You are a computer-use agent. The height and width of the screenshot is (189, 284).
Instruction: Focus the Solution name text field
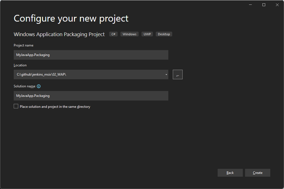(91, 96)
